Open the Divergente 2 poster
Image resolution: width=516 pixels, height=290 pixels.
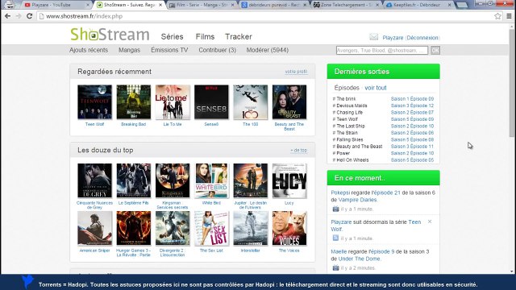[x=173, y=228]
